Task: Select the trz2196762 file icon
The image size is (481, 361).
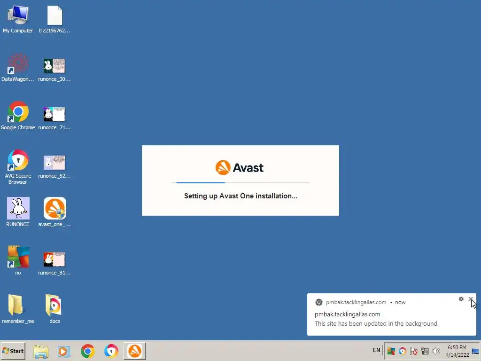Action: tap(54, 19)
